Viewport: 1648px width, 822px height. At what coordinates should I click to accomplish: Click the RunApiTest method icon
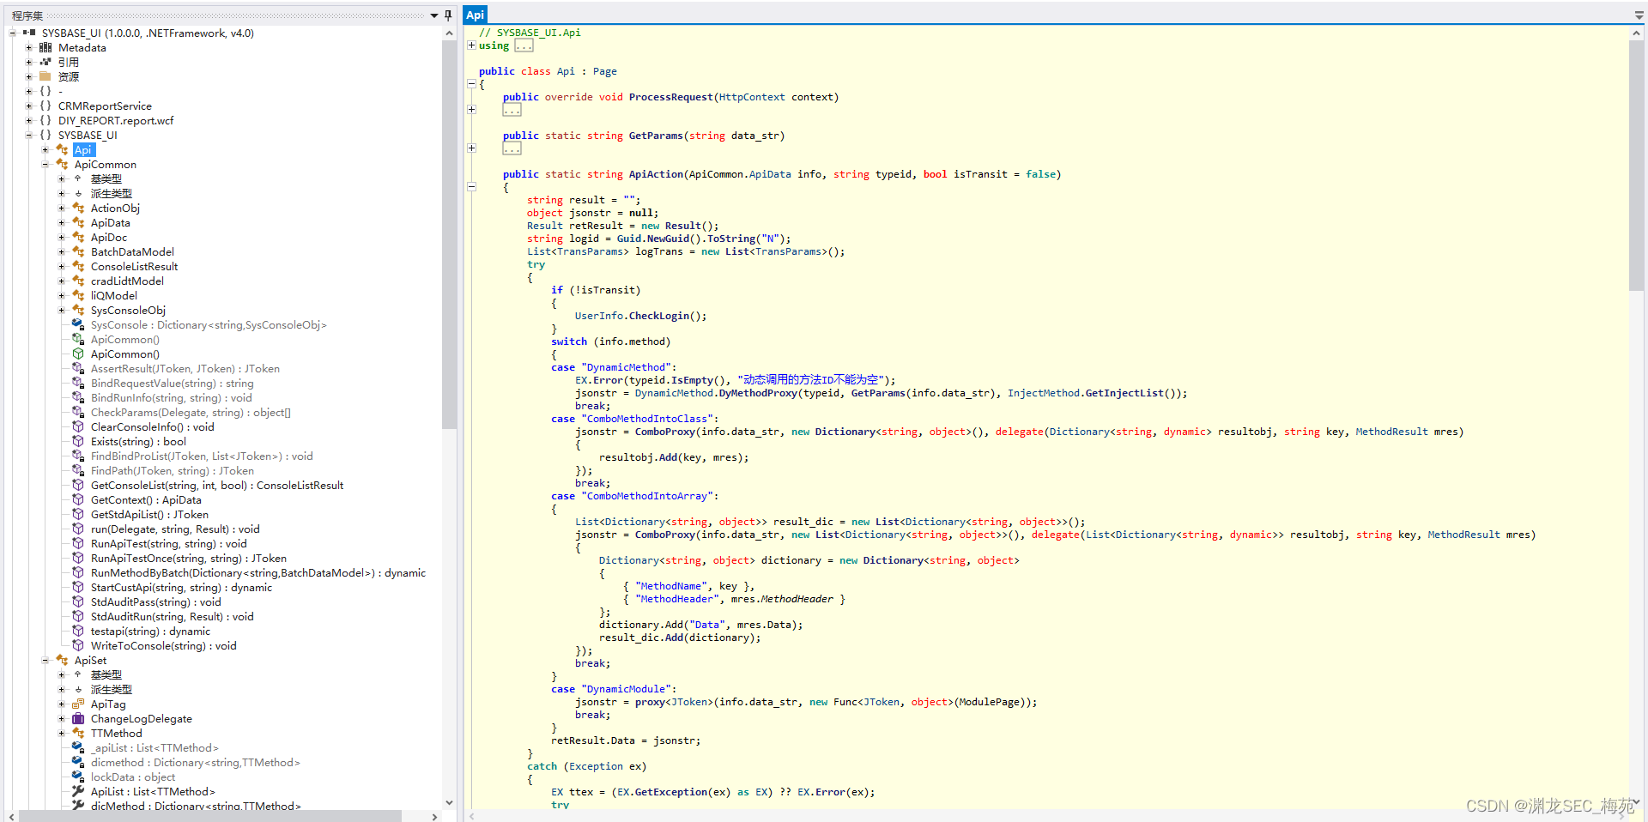(x=78, y=543)
